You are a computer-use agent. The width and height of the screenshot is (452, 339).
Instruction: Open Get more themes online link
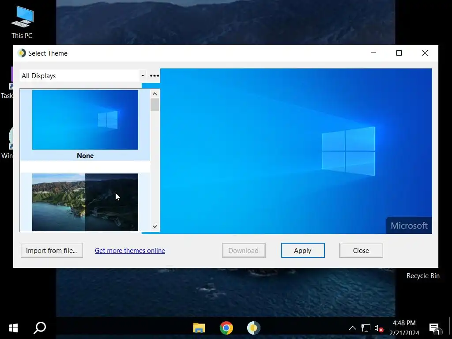(130, 251)
